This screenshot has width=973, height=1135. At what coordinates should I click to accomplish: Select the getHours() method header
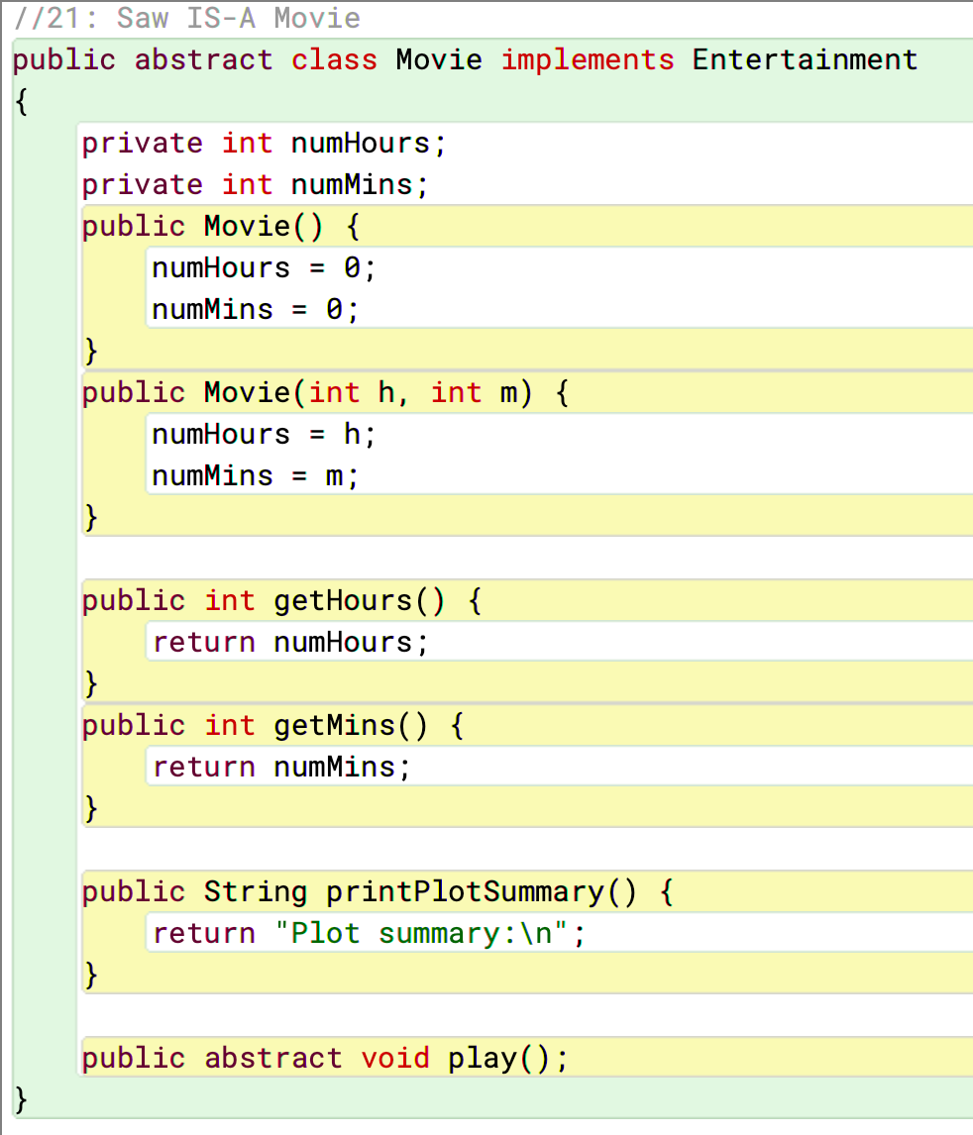pyautogui.click(x=281, y=601)
